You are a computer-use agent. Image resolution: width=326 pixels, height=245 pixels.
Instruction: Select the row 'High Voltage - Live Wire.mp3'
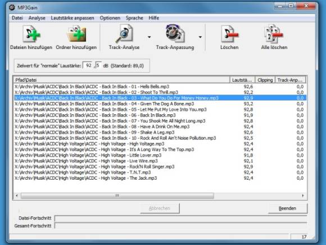160,161
